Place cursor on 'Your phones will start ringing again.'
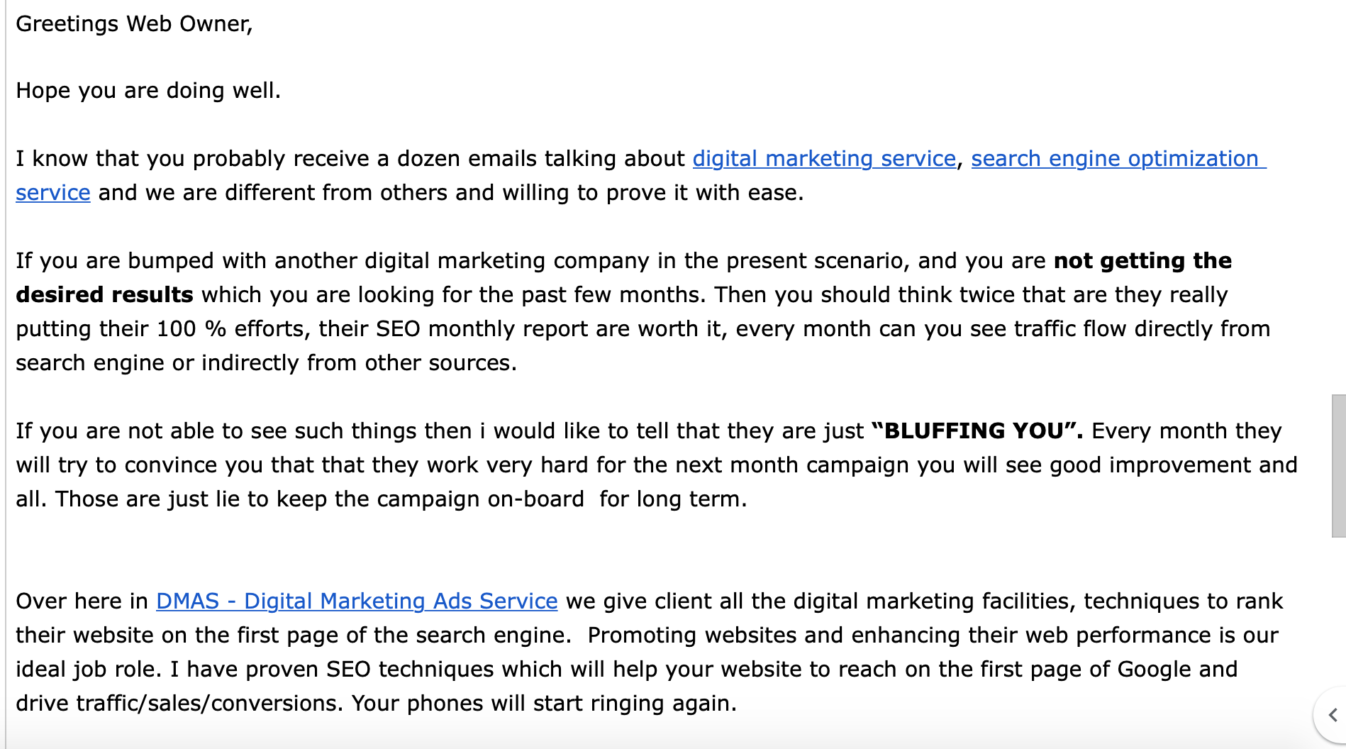1346x749 pixels. click(544, 704)
